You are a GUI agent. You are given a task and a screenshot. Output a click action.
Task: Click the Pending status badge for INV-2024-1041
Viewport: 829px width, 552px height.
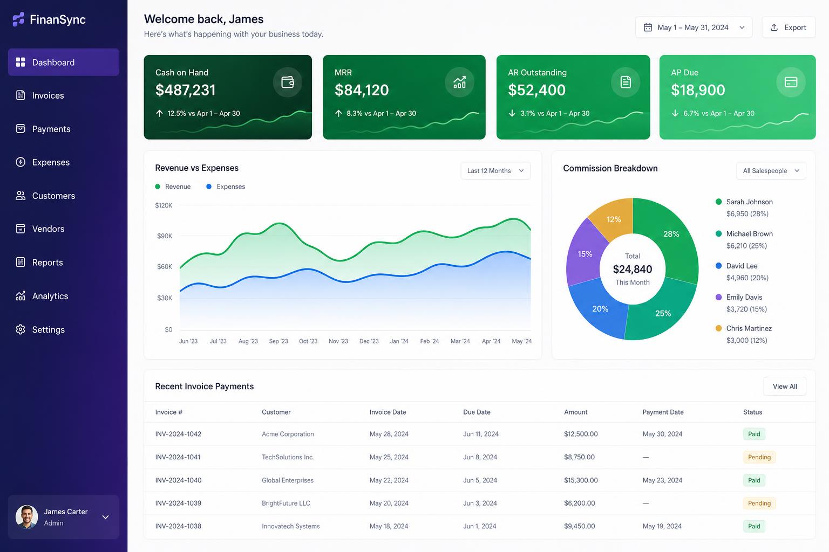coord(759,457)
